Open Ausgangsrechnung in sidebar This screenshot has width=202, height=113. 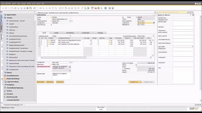pyautogui.click(x=15, y=39)
